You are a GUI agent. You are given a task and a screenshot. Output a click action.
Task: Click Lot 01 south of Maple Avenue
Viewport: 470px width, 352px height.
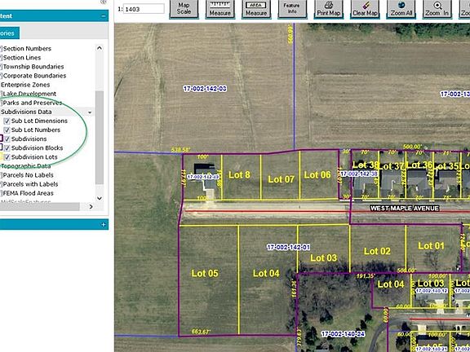click(431, 246)
